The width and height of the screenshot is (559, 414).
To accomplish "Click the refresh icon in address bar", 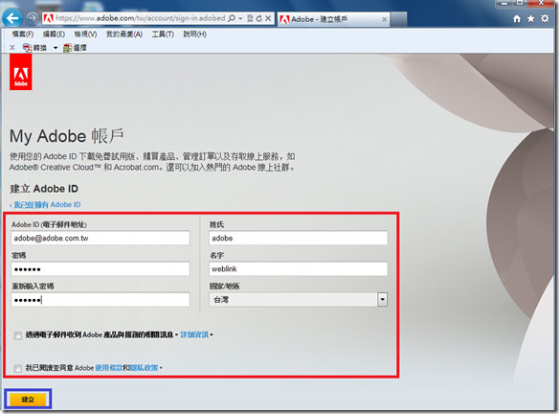I will (259, 18).
